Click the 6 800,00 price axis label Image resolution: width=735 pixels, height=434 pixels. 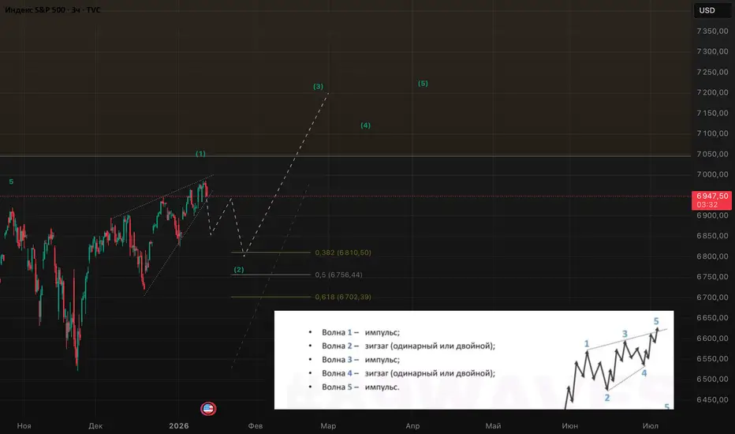point(712,256)
